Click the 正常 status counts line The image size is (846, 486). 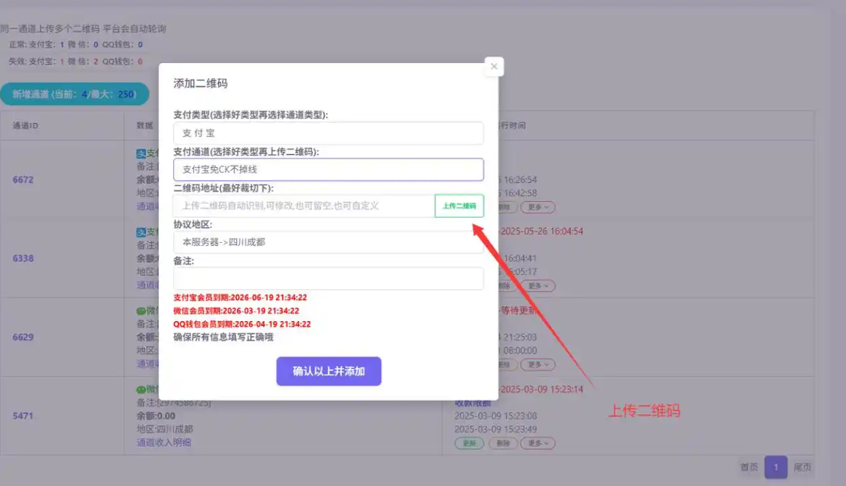[x=75, y=45]
